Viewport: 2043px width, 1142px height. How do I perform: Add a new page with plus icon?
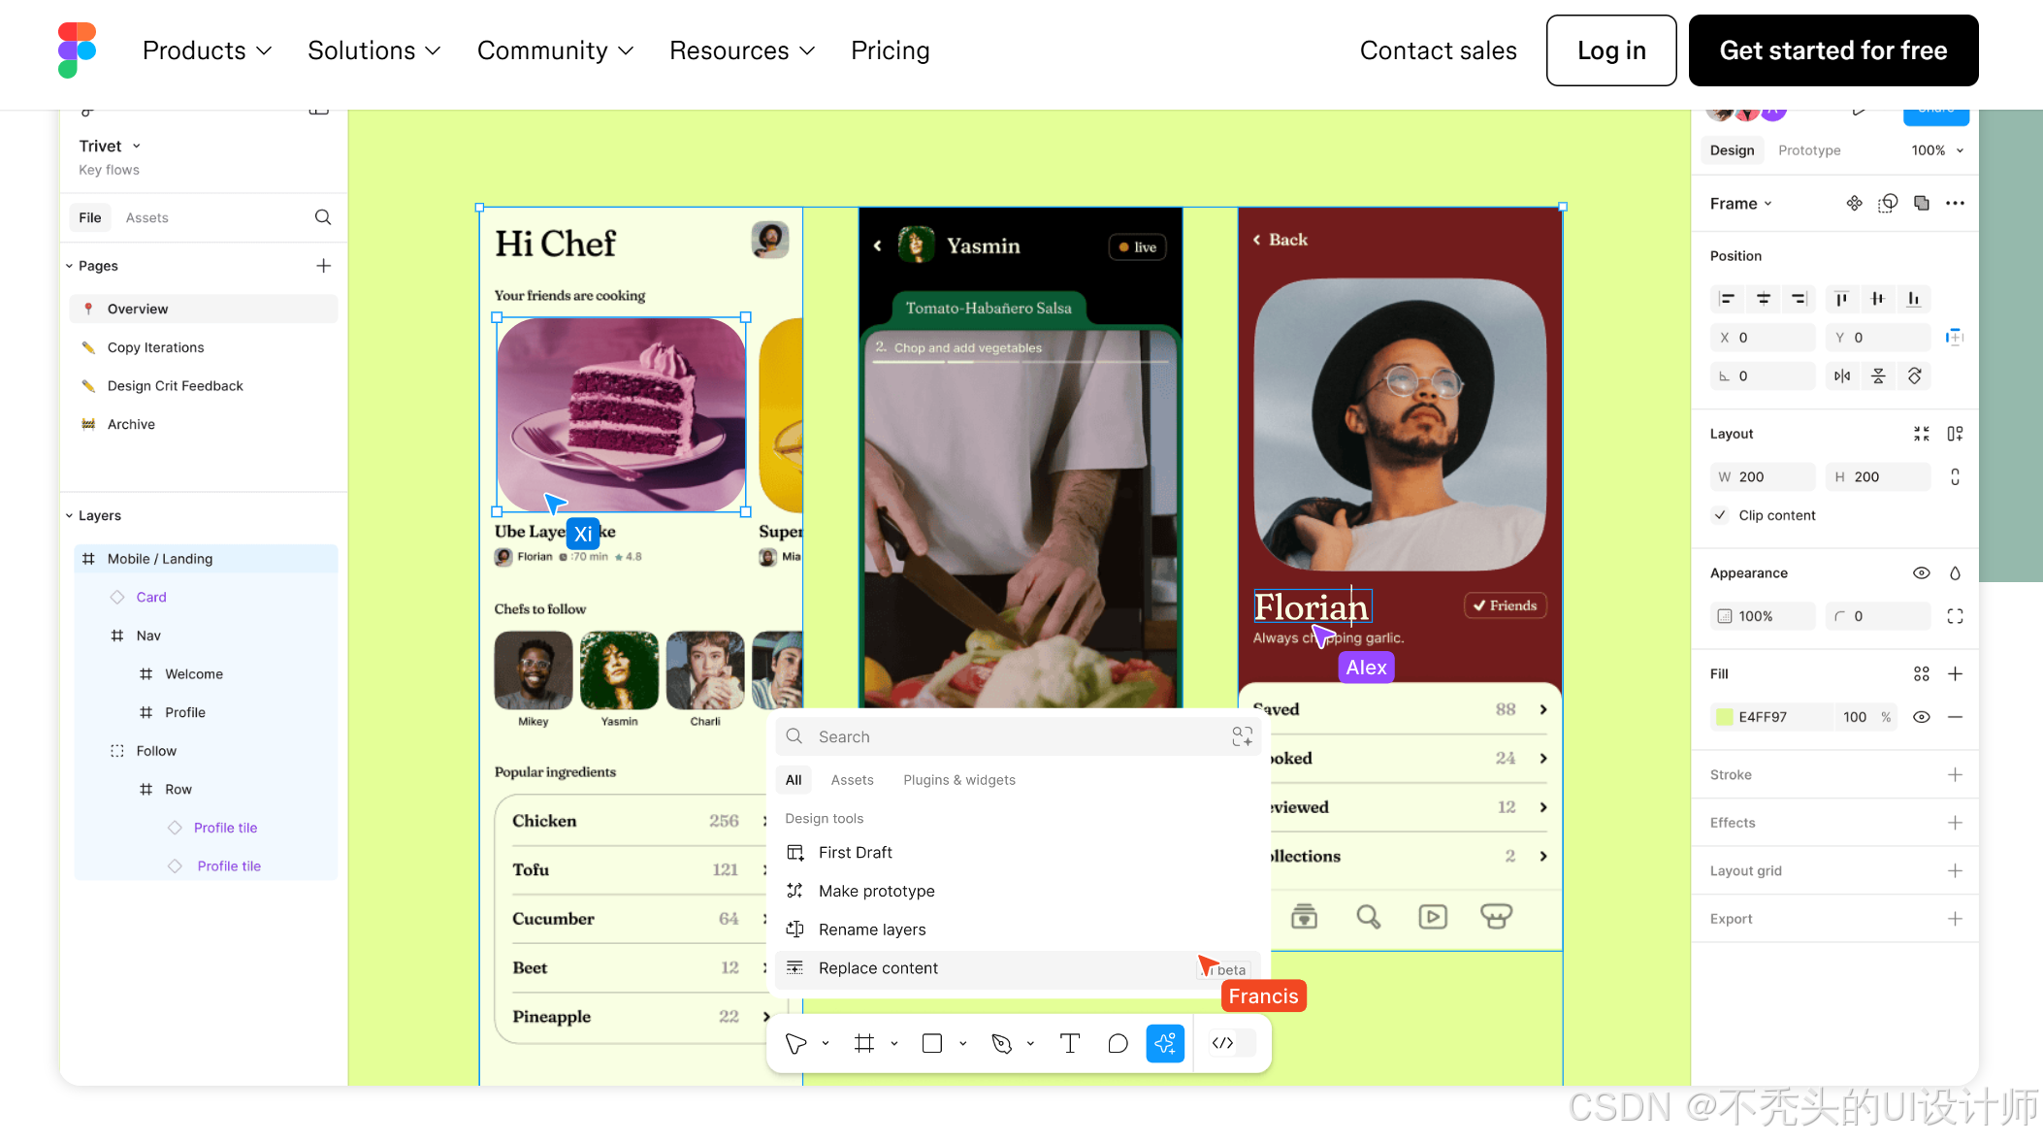[x=323, y=266]
